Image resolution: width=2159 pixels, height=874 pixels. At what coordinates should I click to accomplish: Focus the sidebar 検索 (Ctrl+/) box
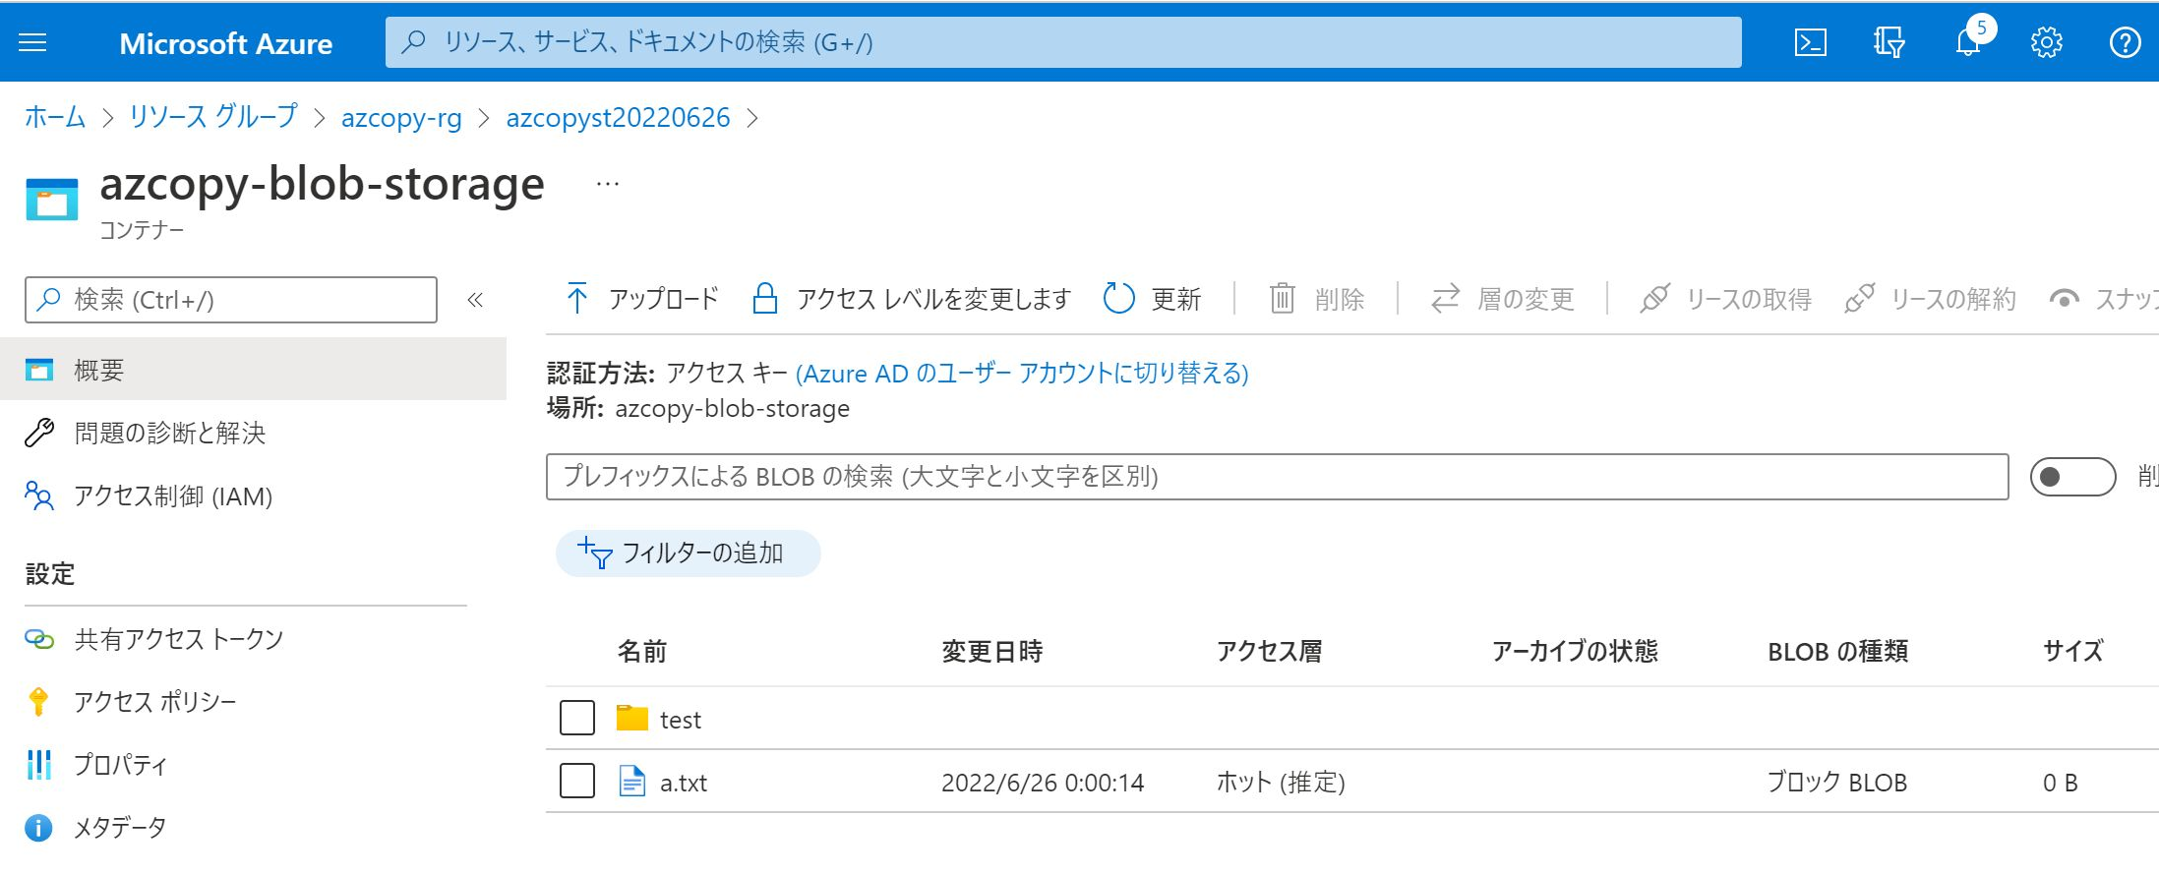click(231, 300)
